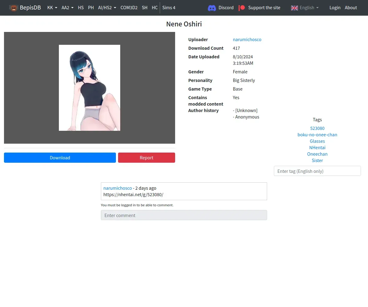This screenshot has height=307, width=368.
Task: Click the red Report button
Action: point(147,157)
